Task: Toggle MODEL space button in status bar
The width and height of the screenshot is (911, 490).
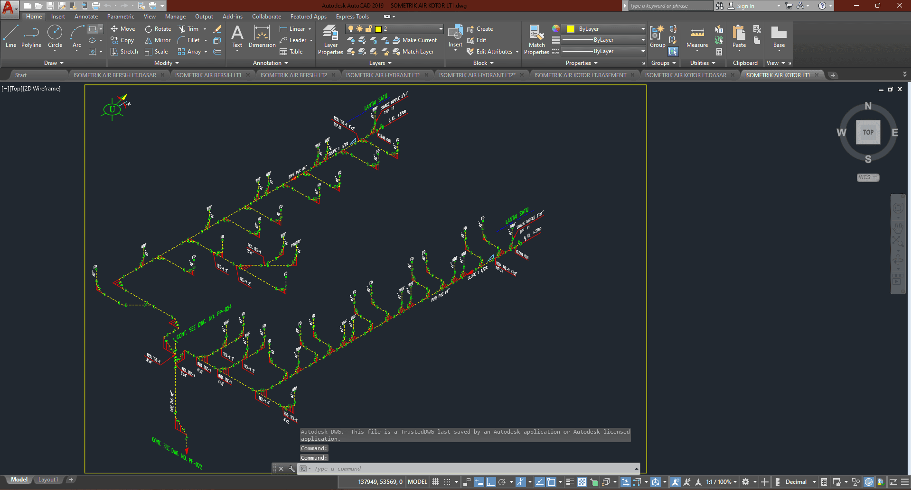Action: point(417,482)
